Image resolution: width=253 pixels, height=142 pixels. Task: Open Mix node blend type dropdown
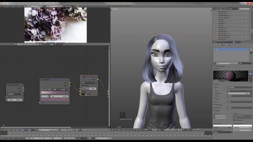(89, 83)
